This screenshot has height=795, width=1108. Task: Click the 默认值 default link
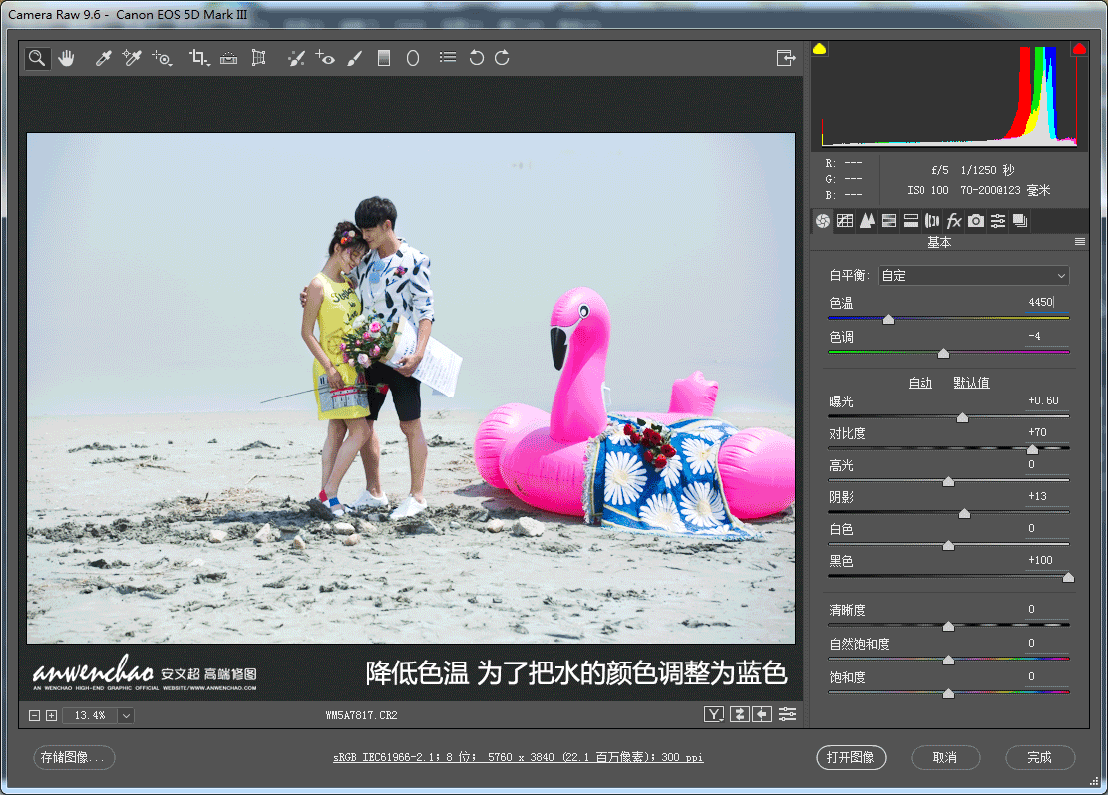coord(971,382)
